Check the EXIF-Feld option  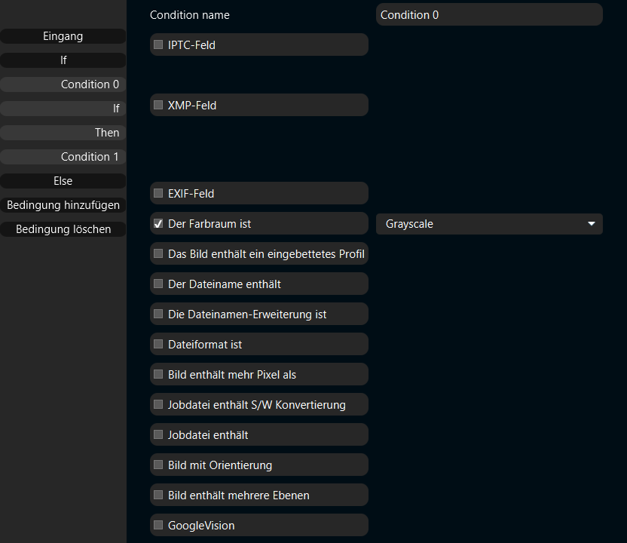[158, 193]
